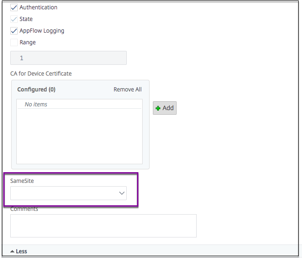This screenshot has width=302, height=258.
Task: Click the 'CA for Device Certificate' label
Action: click(41, 73)
